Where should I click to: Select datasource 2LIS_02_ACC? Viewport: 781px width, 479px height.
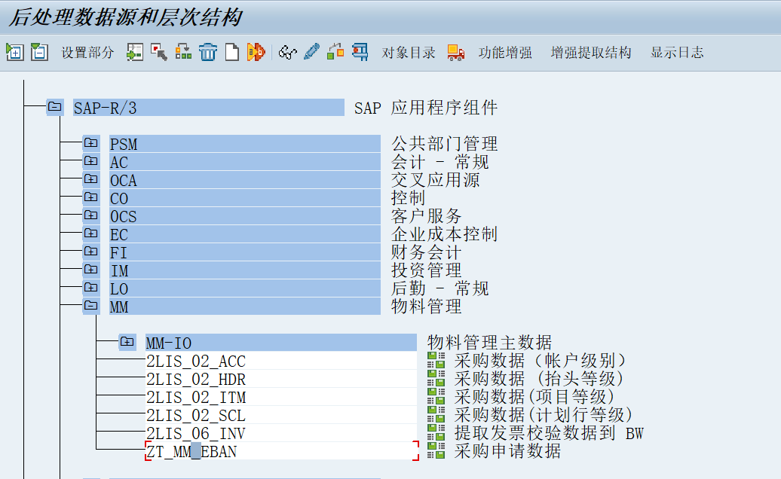click(x=281, y=361)
